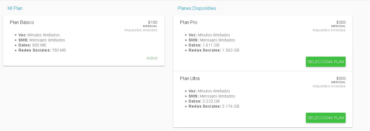Click the Datos 800 MB line

[32, 45]
